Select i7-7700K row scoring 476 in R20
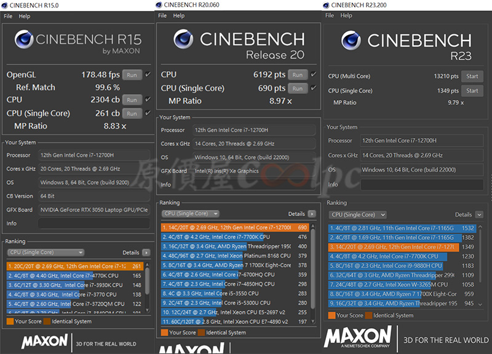The height and width of the screenshot is (354, 492). pyautogui.click(x=235, y=237)
